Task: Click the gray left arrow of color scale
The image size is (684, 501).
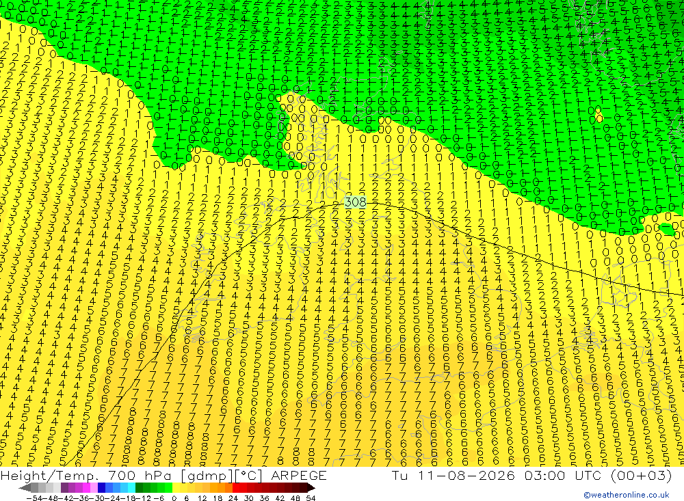Action: click(x=25, y=488)
